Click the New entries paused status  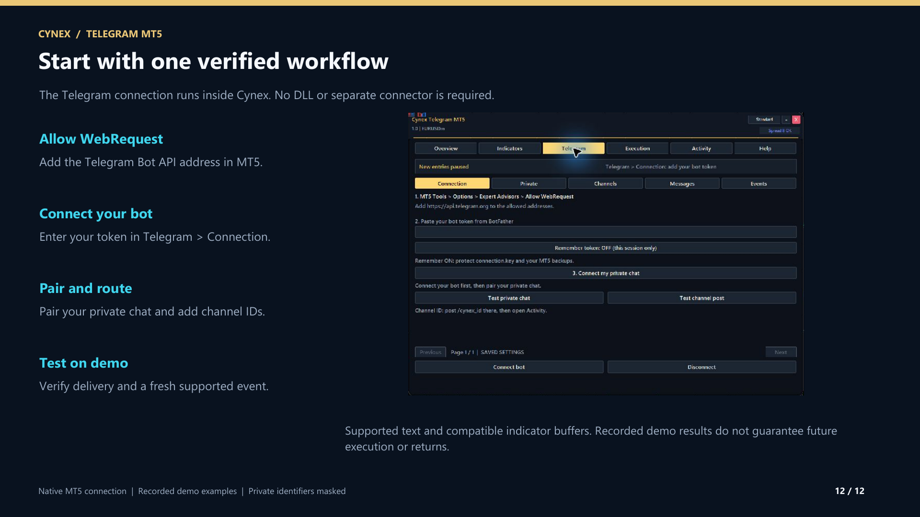444,167
